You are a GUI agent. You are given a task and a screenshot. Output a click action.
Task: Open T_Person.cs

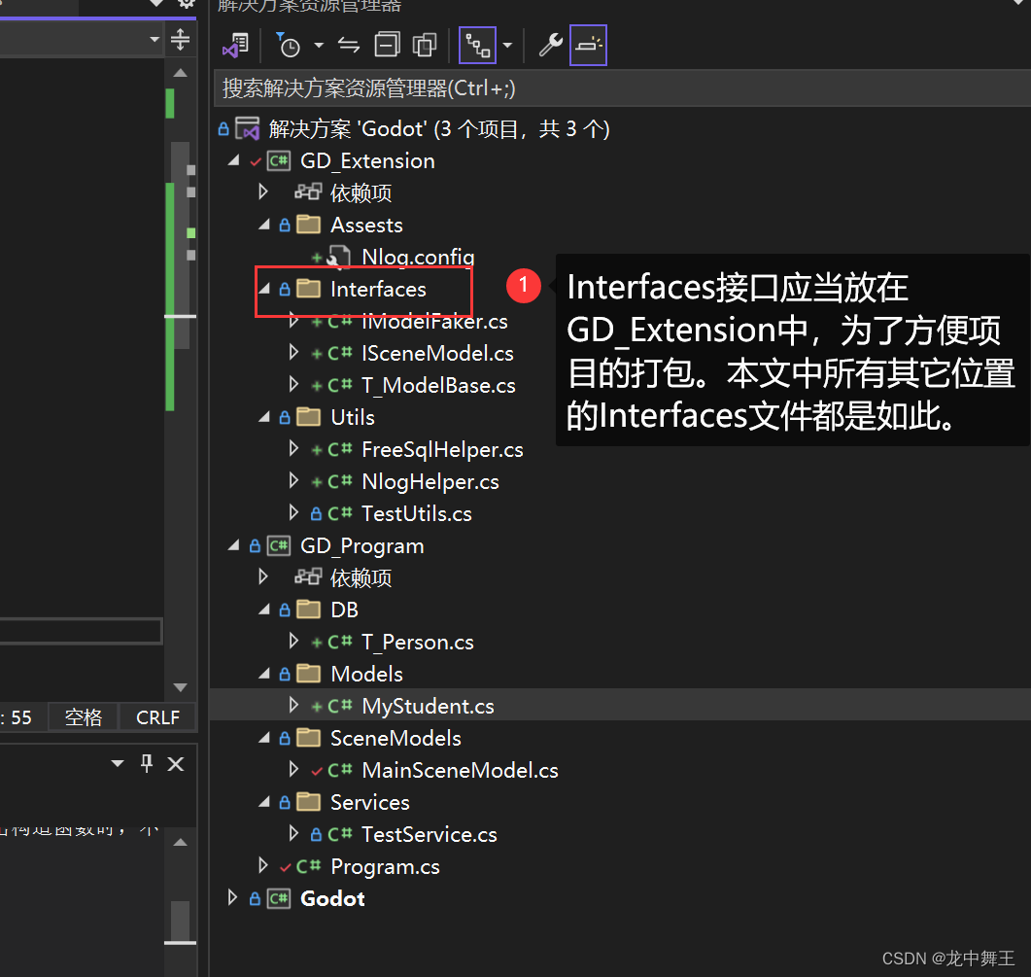coord(418,643)
